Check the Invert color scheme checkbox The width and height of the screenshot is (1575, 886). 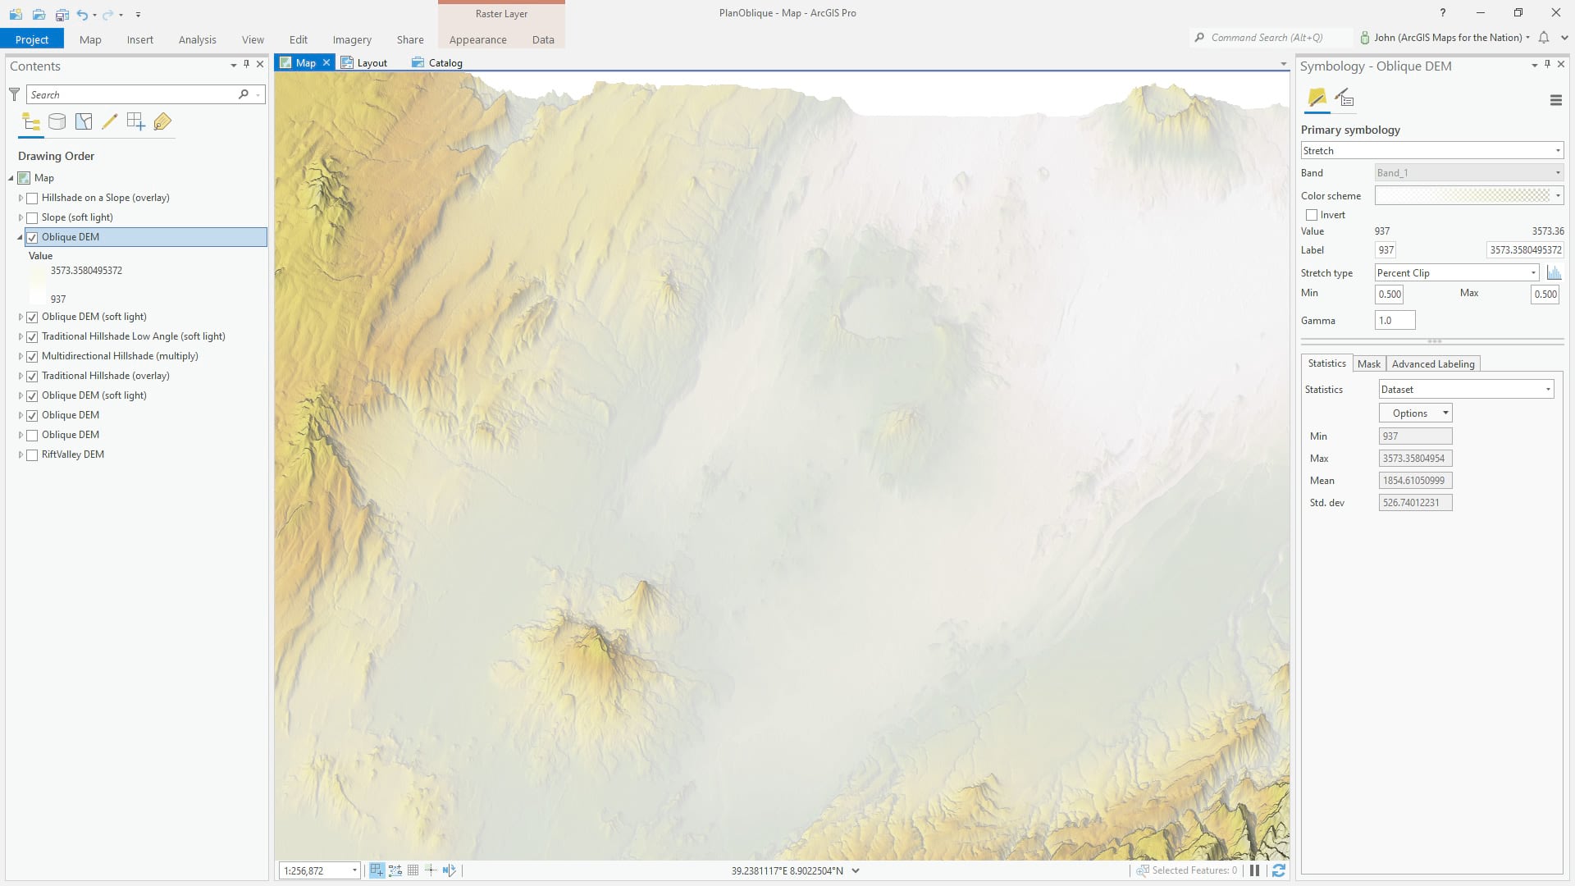pos(1312,215)
